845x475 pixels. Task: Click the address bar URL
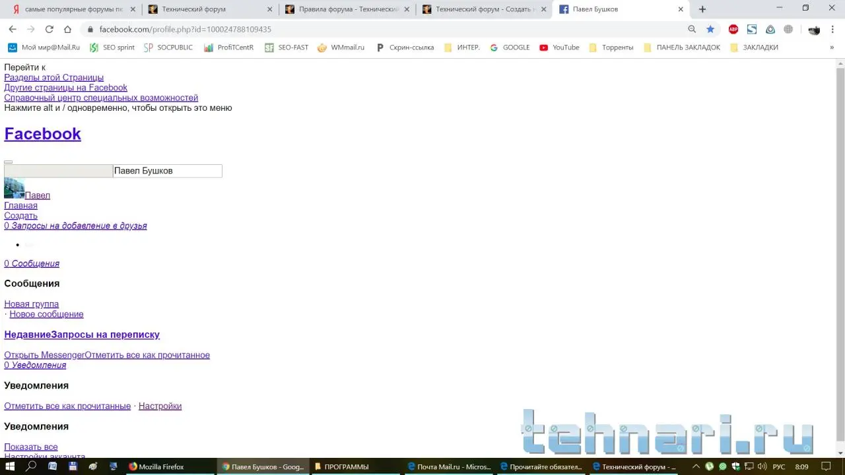(186, 29)
